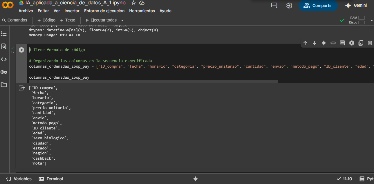Screen dimensions: 374x184
Task: Add a comment from the cell toolbar
Action: tap(342, 43)
